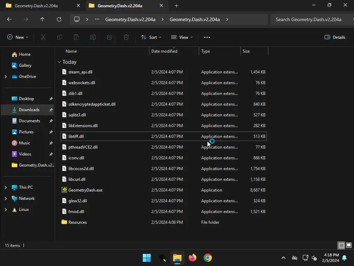Viewport: 354px width, 266px height.
Task: Click the File Explorer taskbar icon
Action: click(177, 258)
